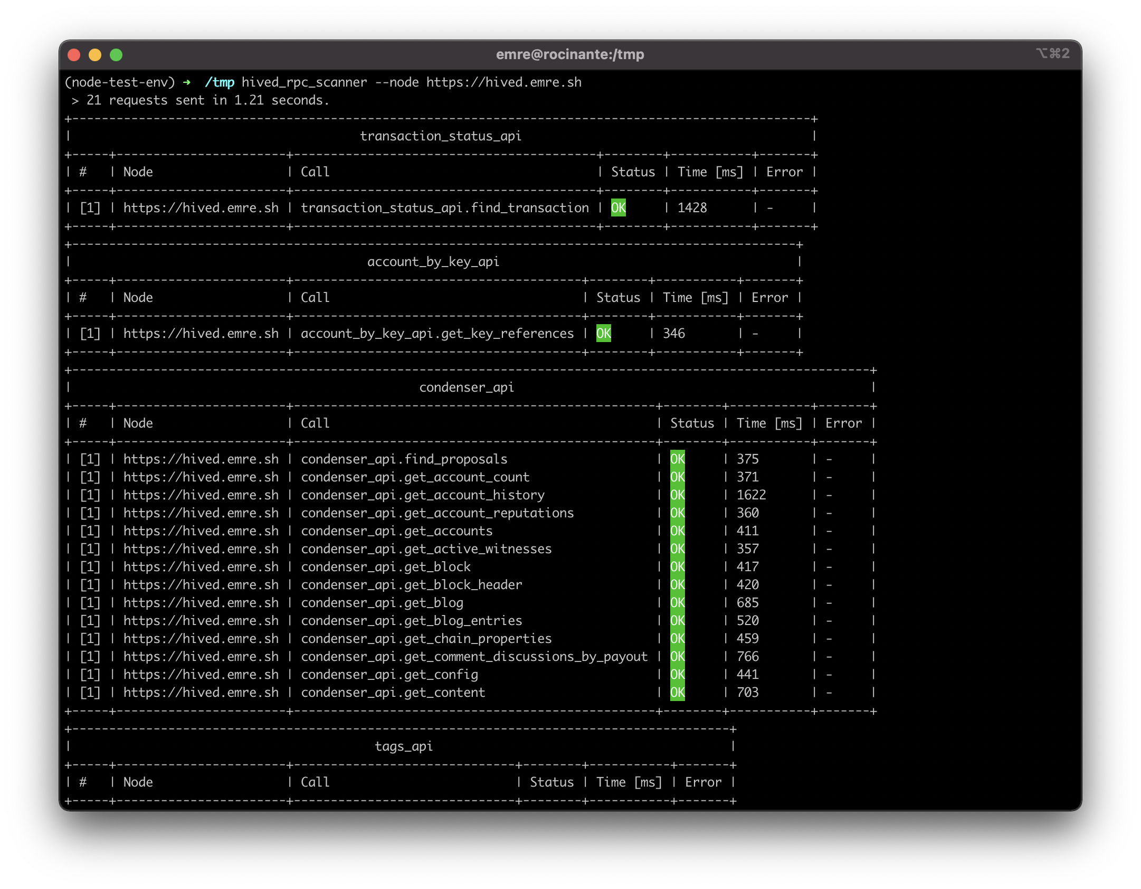Click the OK status for get_config
Screen dimensions: 1141x889
(x=678, y=675)
